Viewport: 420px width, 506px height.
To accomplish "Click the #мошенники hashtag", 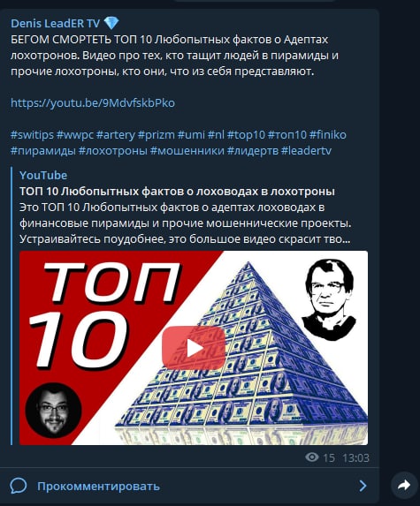I will (x=187, y=150).
